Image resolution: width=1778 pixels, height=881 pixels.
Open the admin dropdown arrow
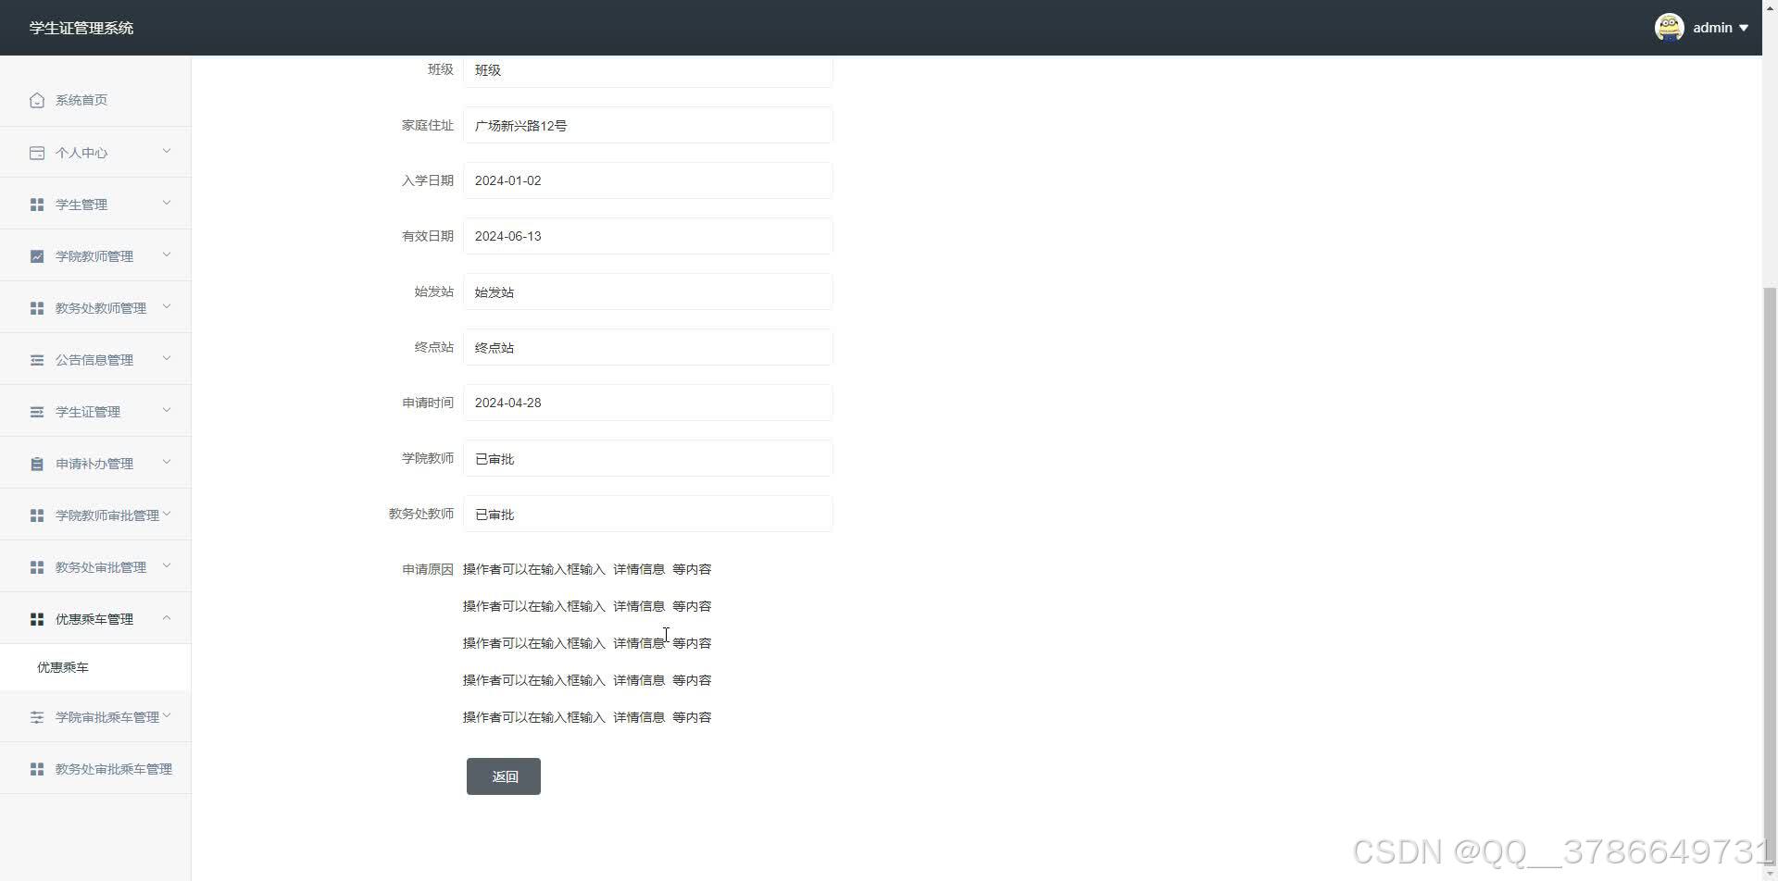pyautogui.click(x=1744, y=28)
